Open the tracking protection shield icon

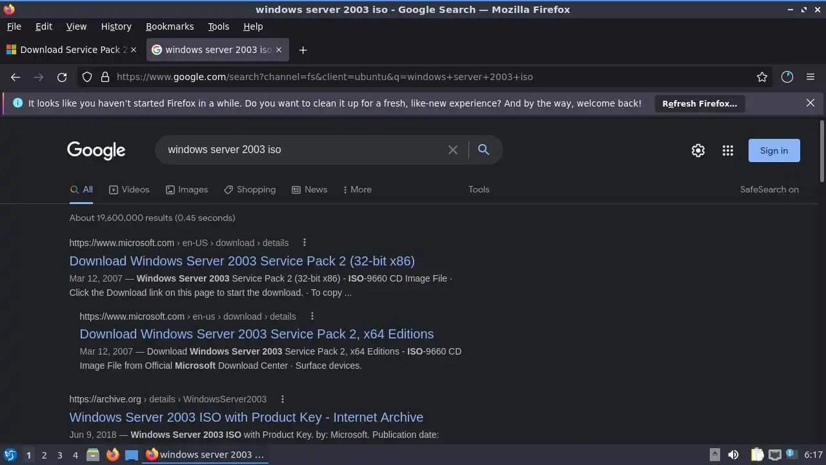(x=87, y=77)
